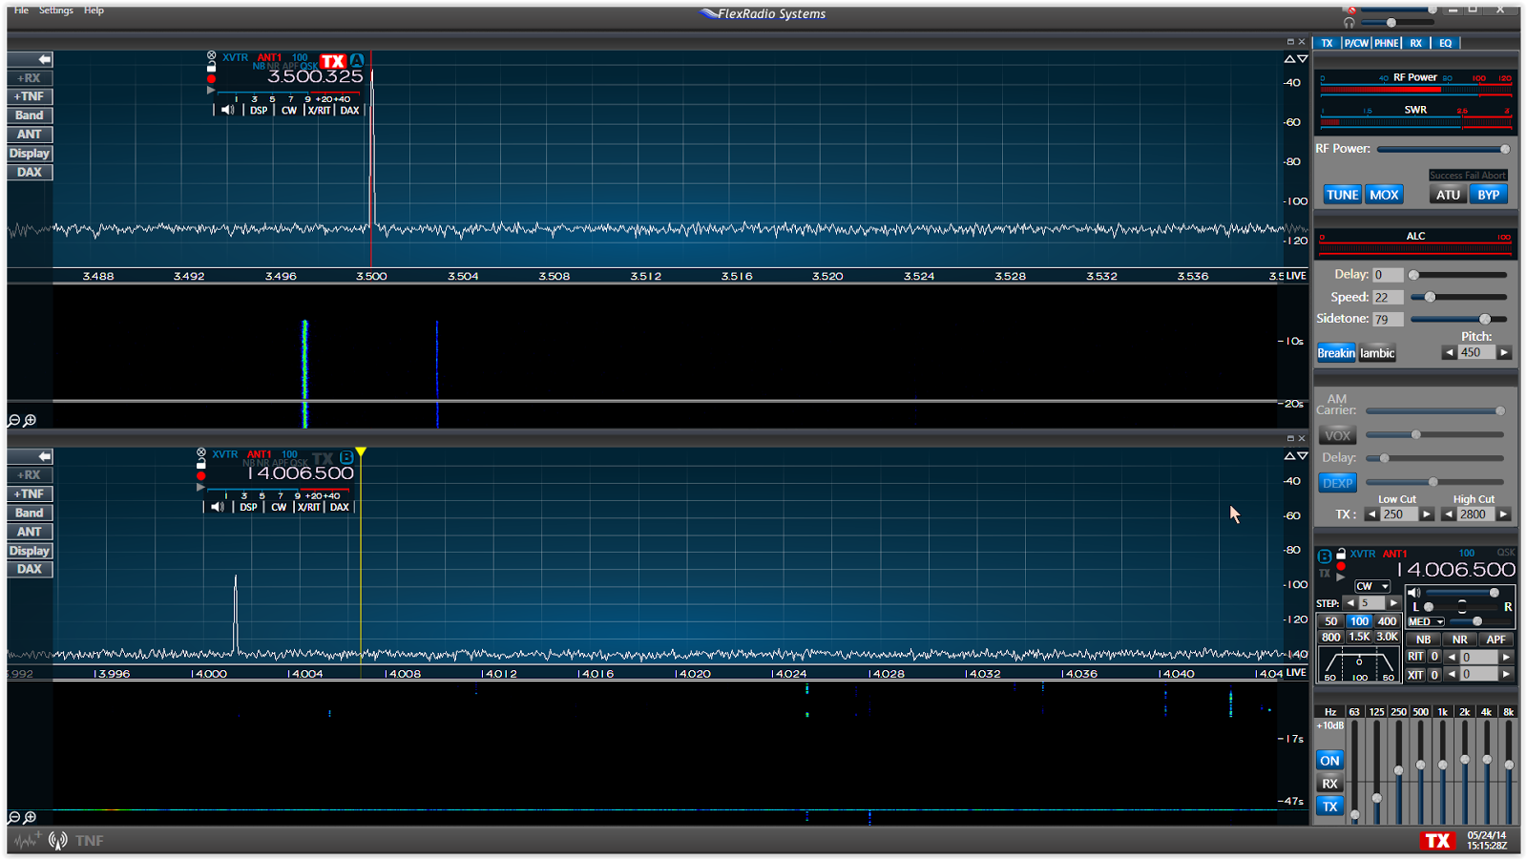This screenshot has width=1527, height=860.
Task: Open the CW mode dropdown in slice panel
Action: coord(1372,586)
